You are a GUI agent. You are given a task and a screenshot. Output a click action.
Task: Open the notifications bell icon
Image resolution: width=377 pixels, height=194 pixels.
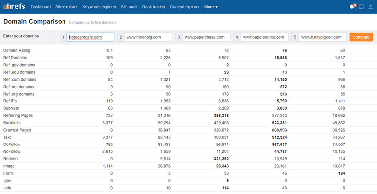pos(352,7)
